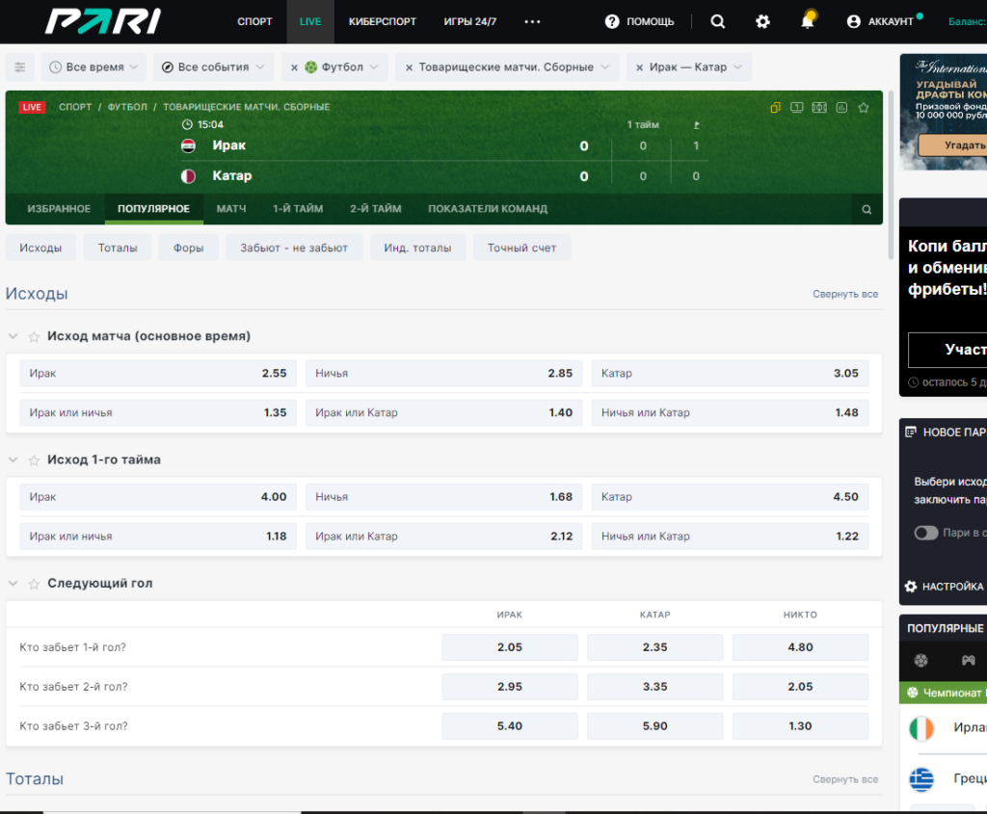Switch to the 1-Й ТАЙМ tab

[298, 209]
